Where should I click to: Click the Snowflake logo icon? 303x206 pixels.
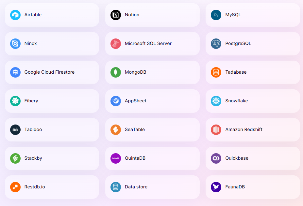click(216, 101)
